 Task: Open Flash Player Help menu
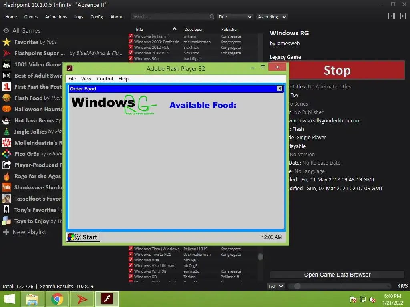pyautogui.click(x=123, y=79)
